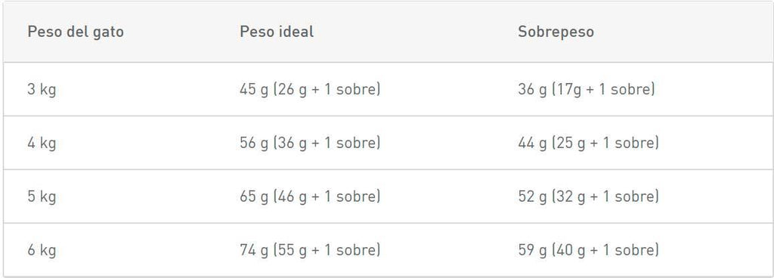Click '45 g' in the 3 kg row
The image size is (774, 278).
point(254,90)
